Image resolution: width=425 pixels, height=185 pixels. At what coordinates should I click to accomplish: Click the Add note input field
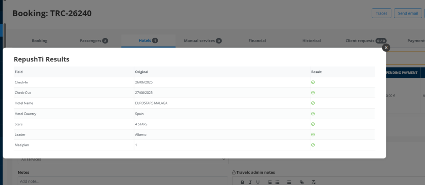pyautogui.click(x=123, y=181)
